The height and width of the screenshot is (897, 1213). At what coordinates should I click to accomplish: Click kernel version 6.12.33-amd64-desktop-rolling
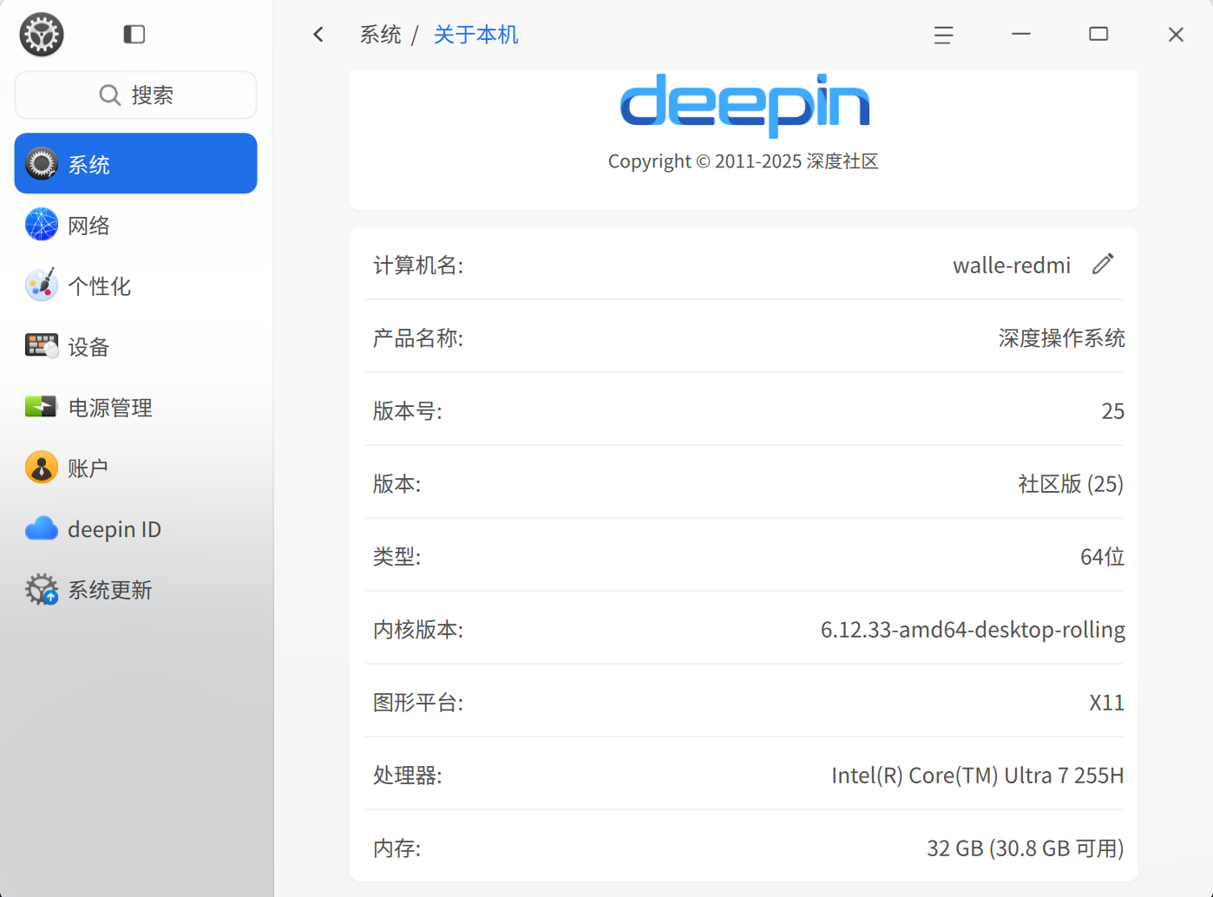coord(973,629)
